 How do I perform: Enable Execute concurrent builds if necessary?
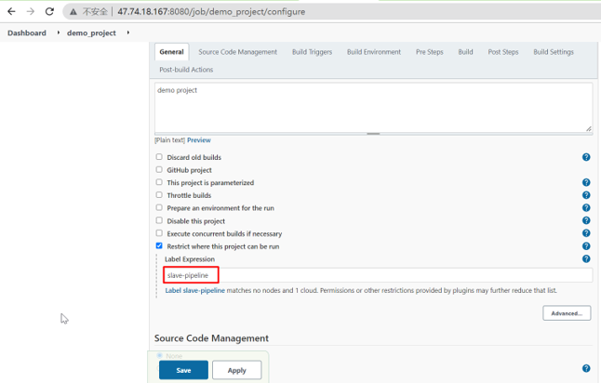click(159, 232)
